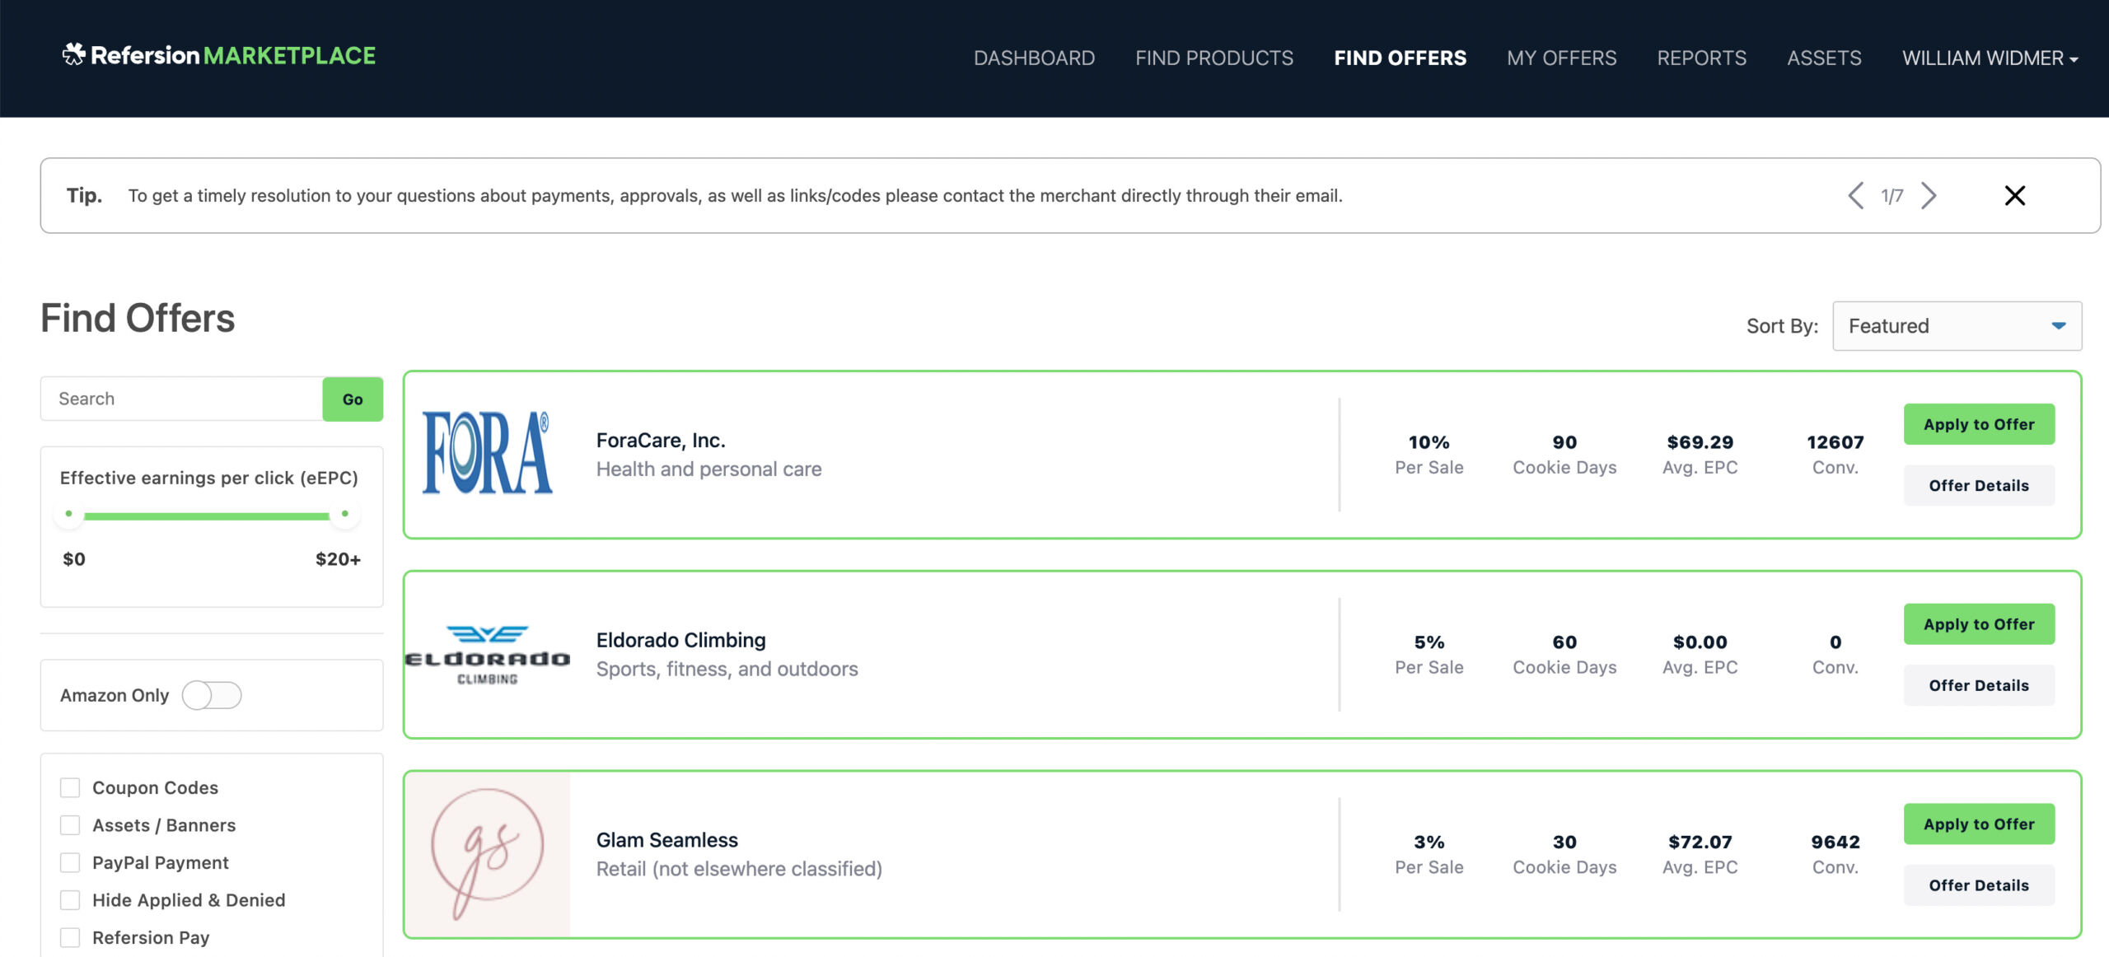
Task: Click the next tip navigation arrow
Action: tap(1928, 195)
